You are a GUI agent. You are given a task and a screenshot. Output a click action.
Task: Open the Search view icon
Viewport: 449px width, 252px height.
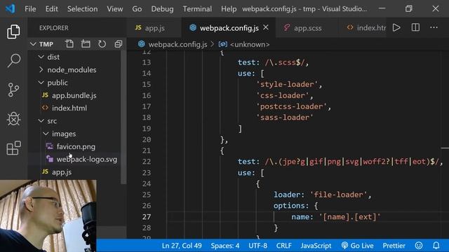[13, 61]
